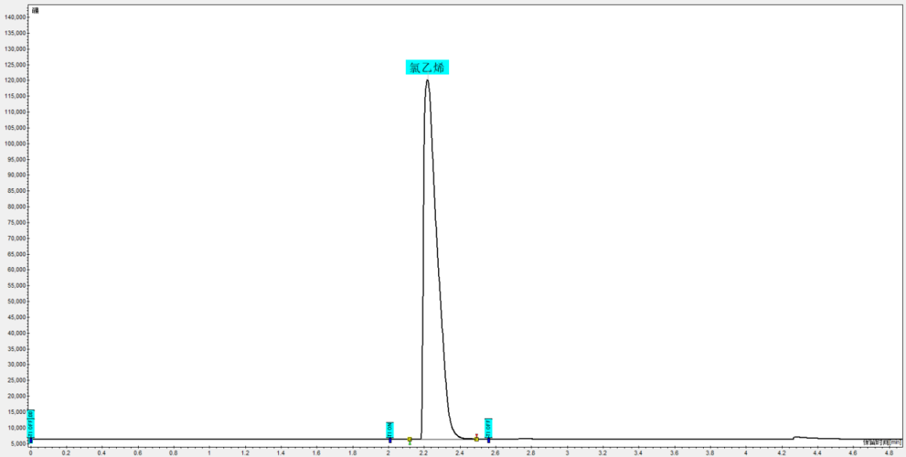This screenshot has width=906, height=457.
Task: Click the slight baseline bump near 2.75 min
Action: pos(524,438)
